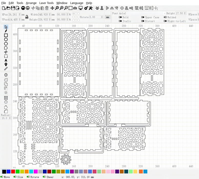Open the Arrange menu

click(31, 3)
